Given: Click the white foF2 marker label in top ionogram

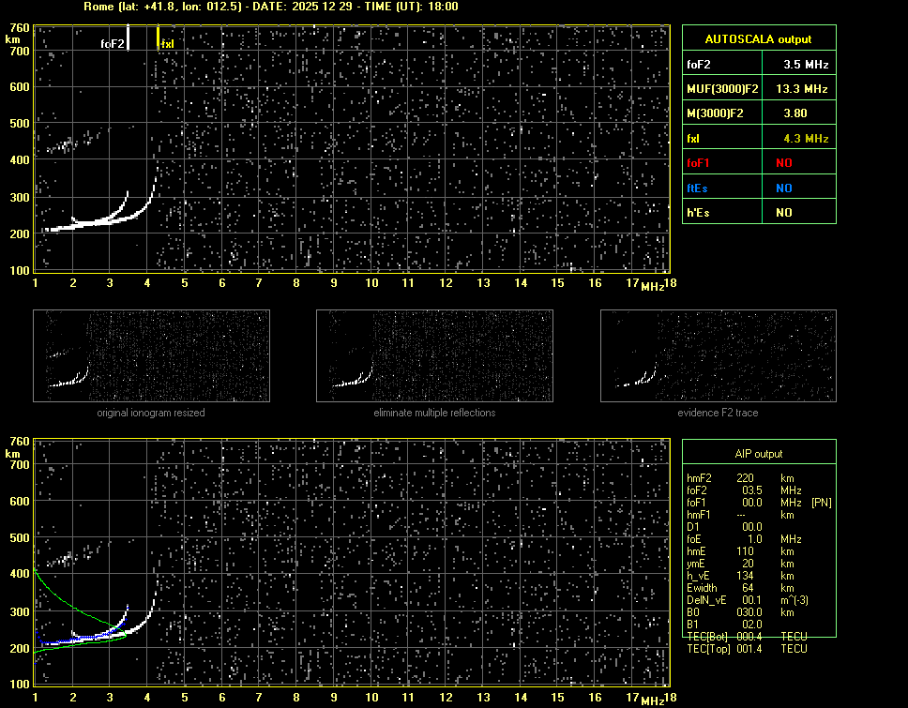Looking at the screenshot, I should tap(112, 43).
